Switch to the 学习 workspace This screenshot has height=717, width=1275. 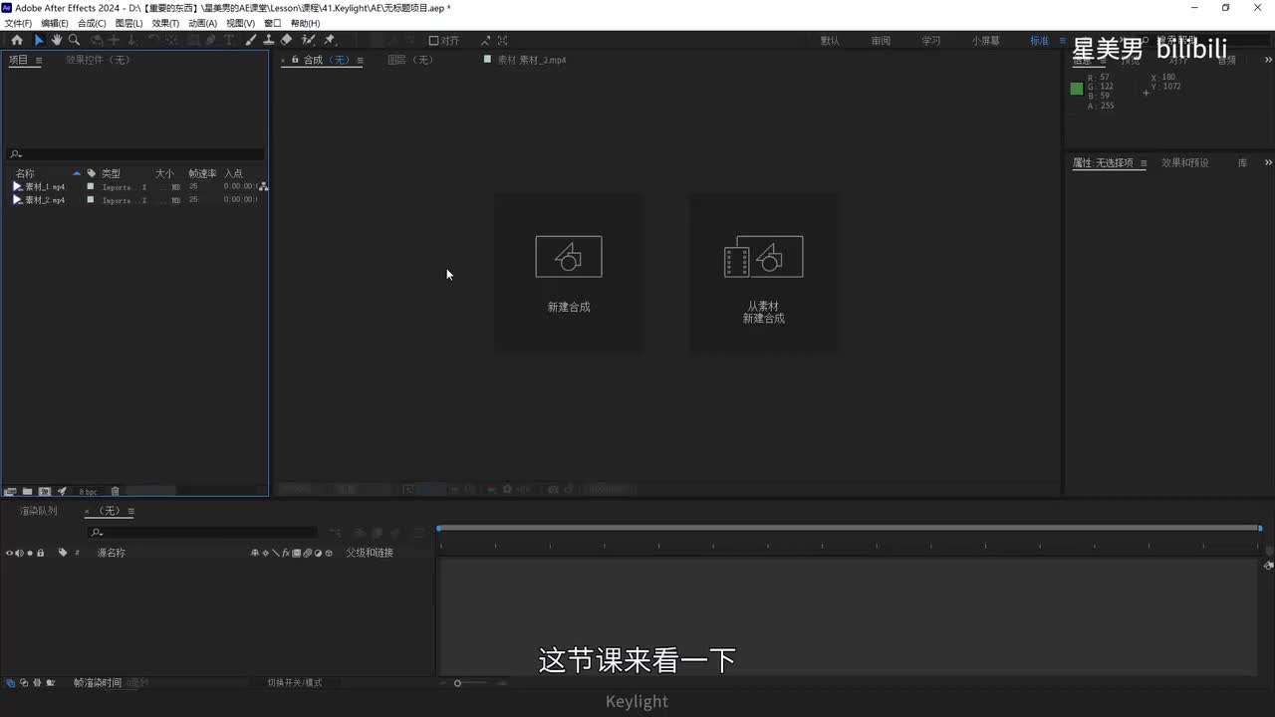pos(931,41)
